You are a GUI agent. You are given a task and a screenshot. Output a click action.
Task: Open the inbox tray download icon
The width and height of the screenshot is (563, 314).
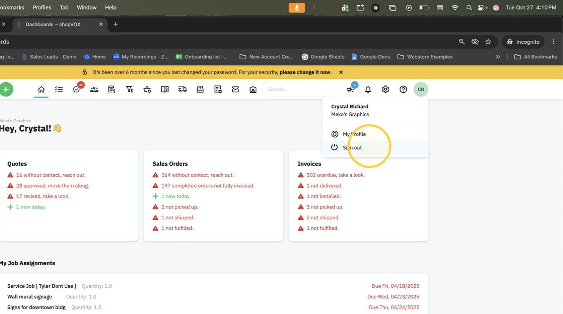click(x=200, y=89)
